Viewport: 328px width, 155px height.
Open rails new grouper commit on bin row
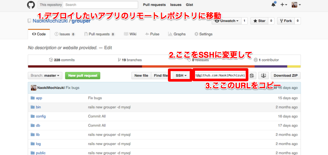click(x=109, y=107)
